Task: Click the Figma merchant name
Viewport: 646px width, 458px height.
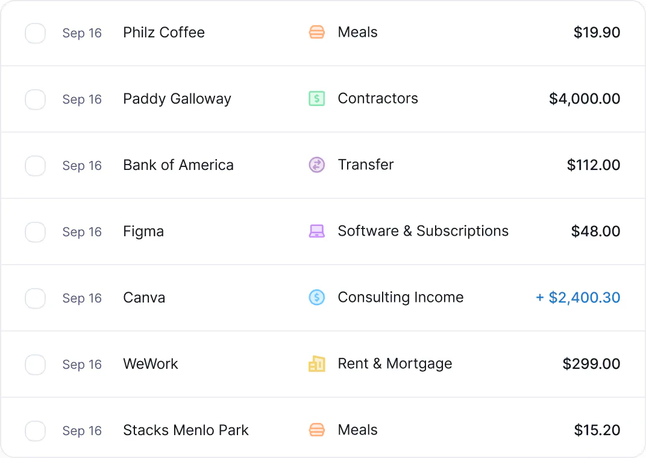Action: 143,231
